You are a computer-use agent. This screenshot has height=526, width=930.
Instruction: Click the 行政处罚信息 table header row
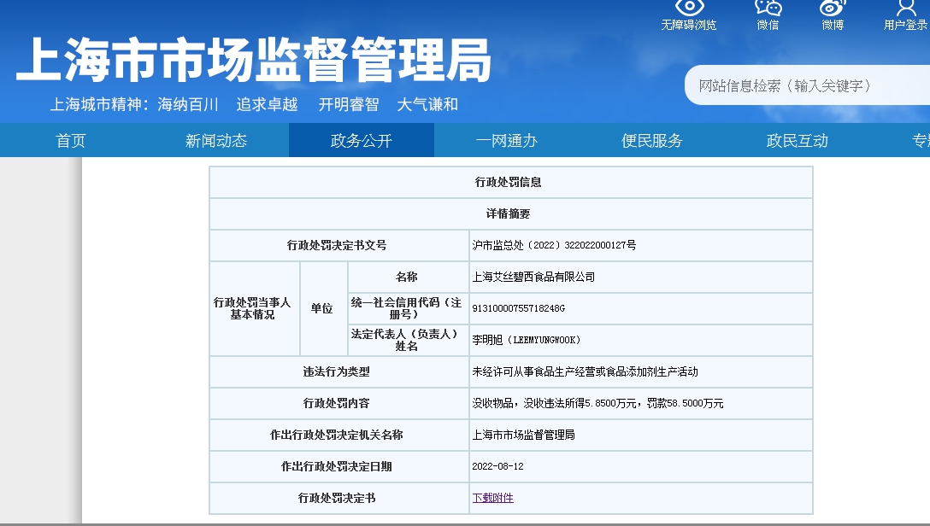click(510, 181)
